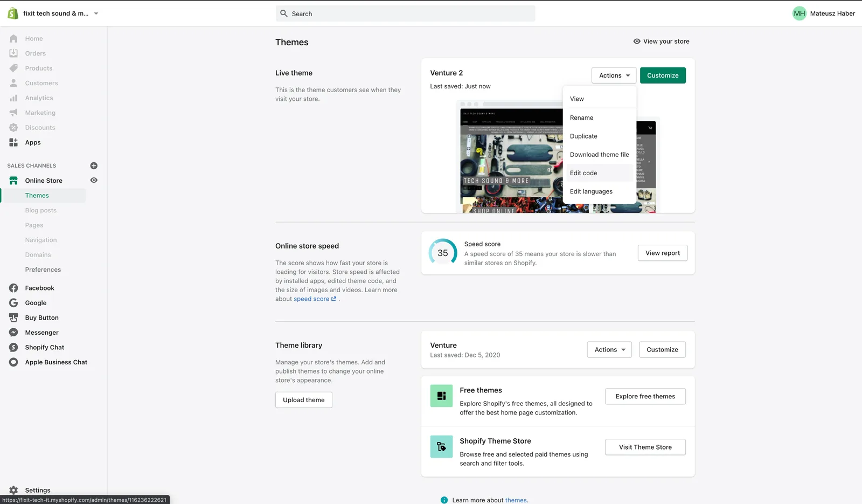Open Blog posts in sidebar
862x504 pixels.
coord(41,210)
